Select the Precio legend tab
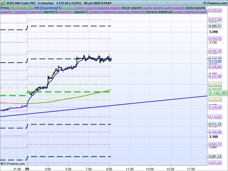This screenshot has width=228, height=171. coord(5,8)
